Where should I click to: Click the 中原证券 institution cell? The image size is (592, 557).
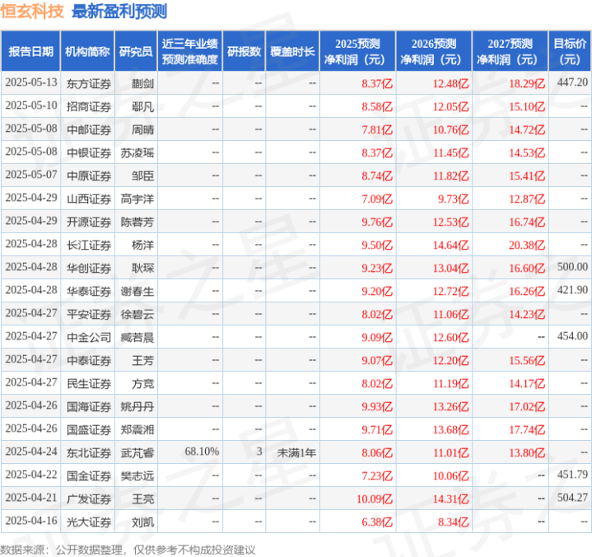click(x=89, y=176)
